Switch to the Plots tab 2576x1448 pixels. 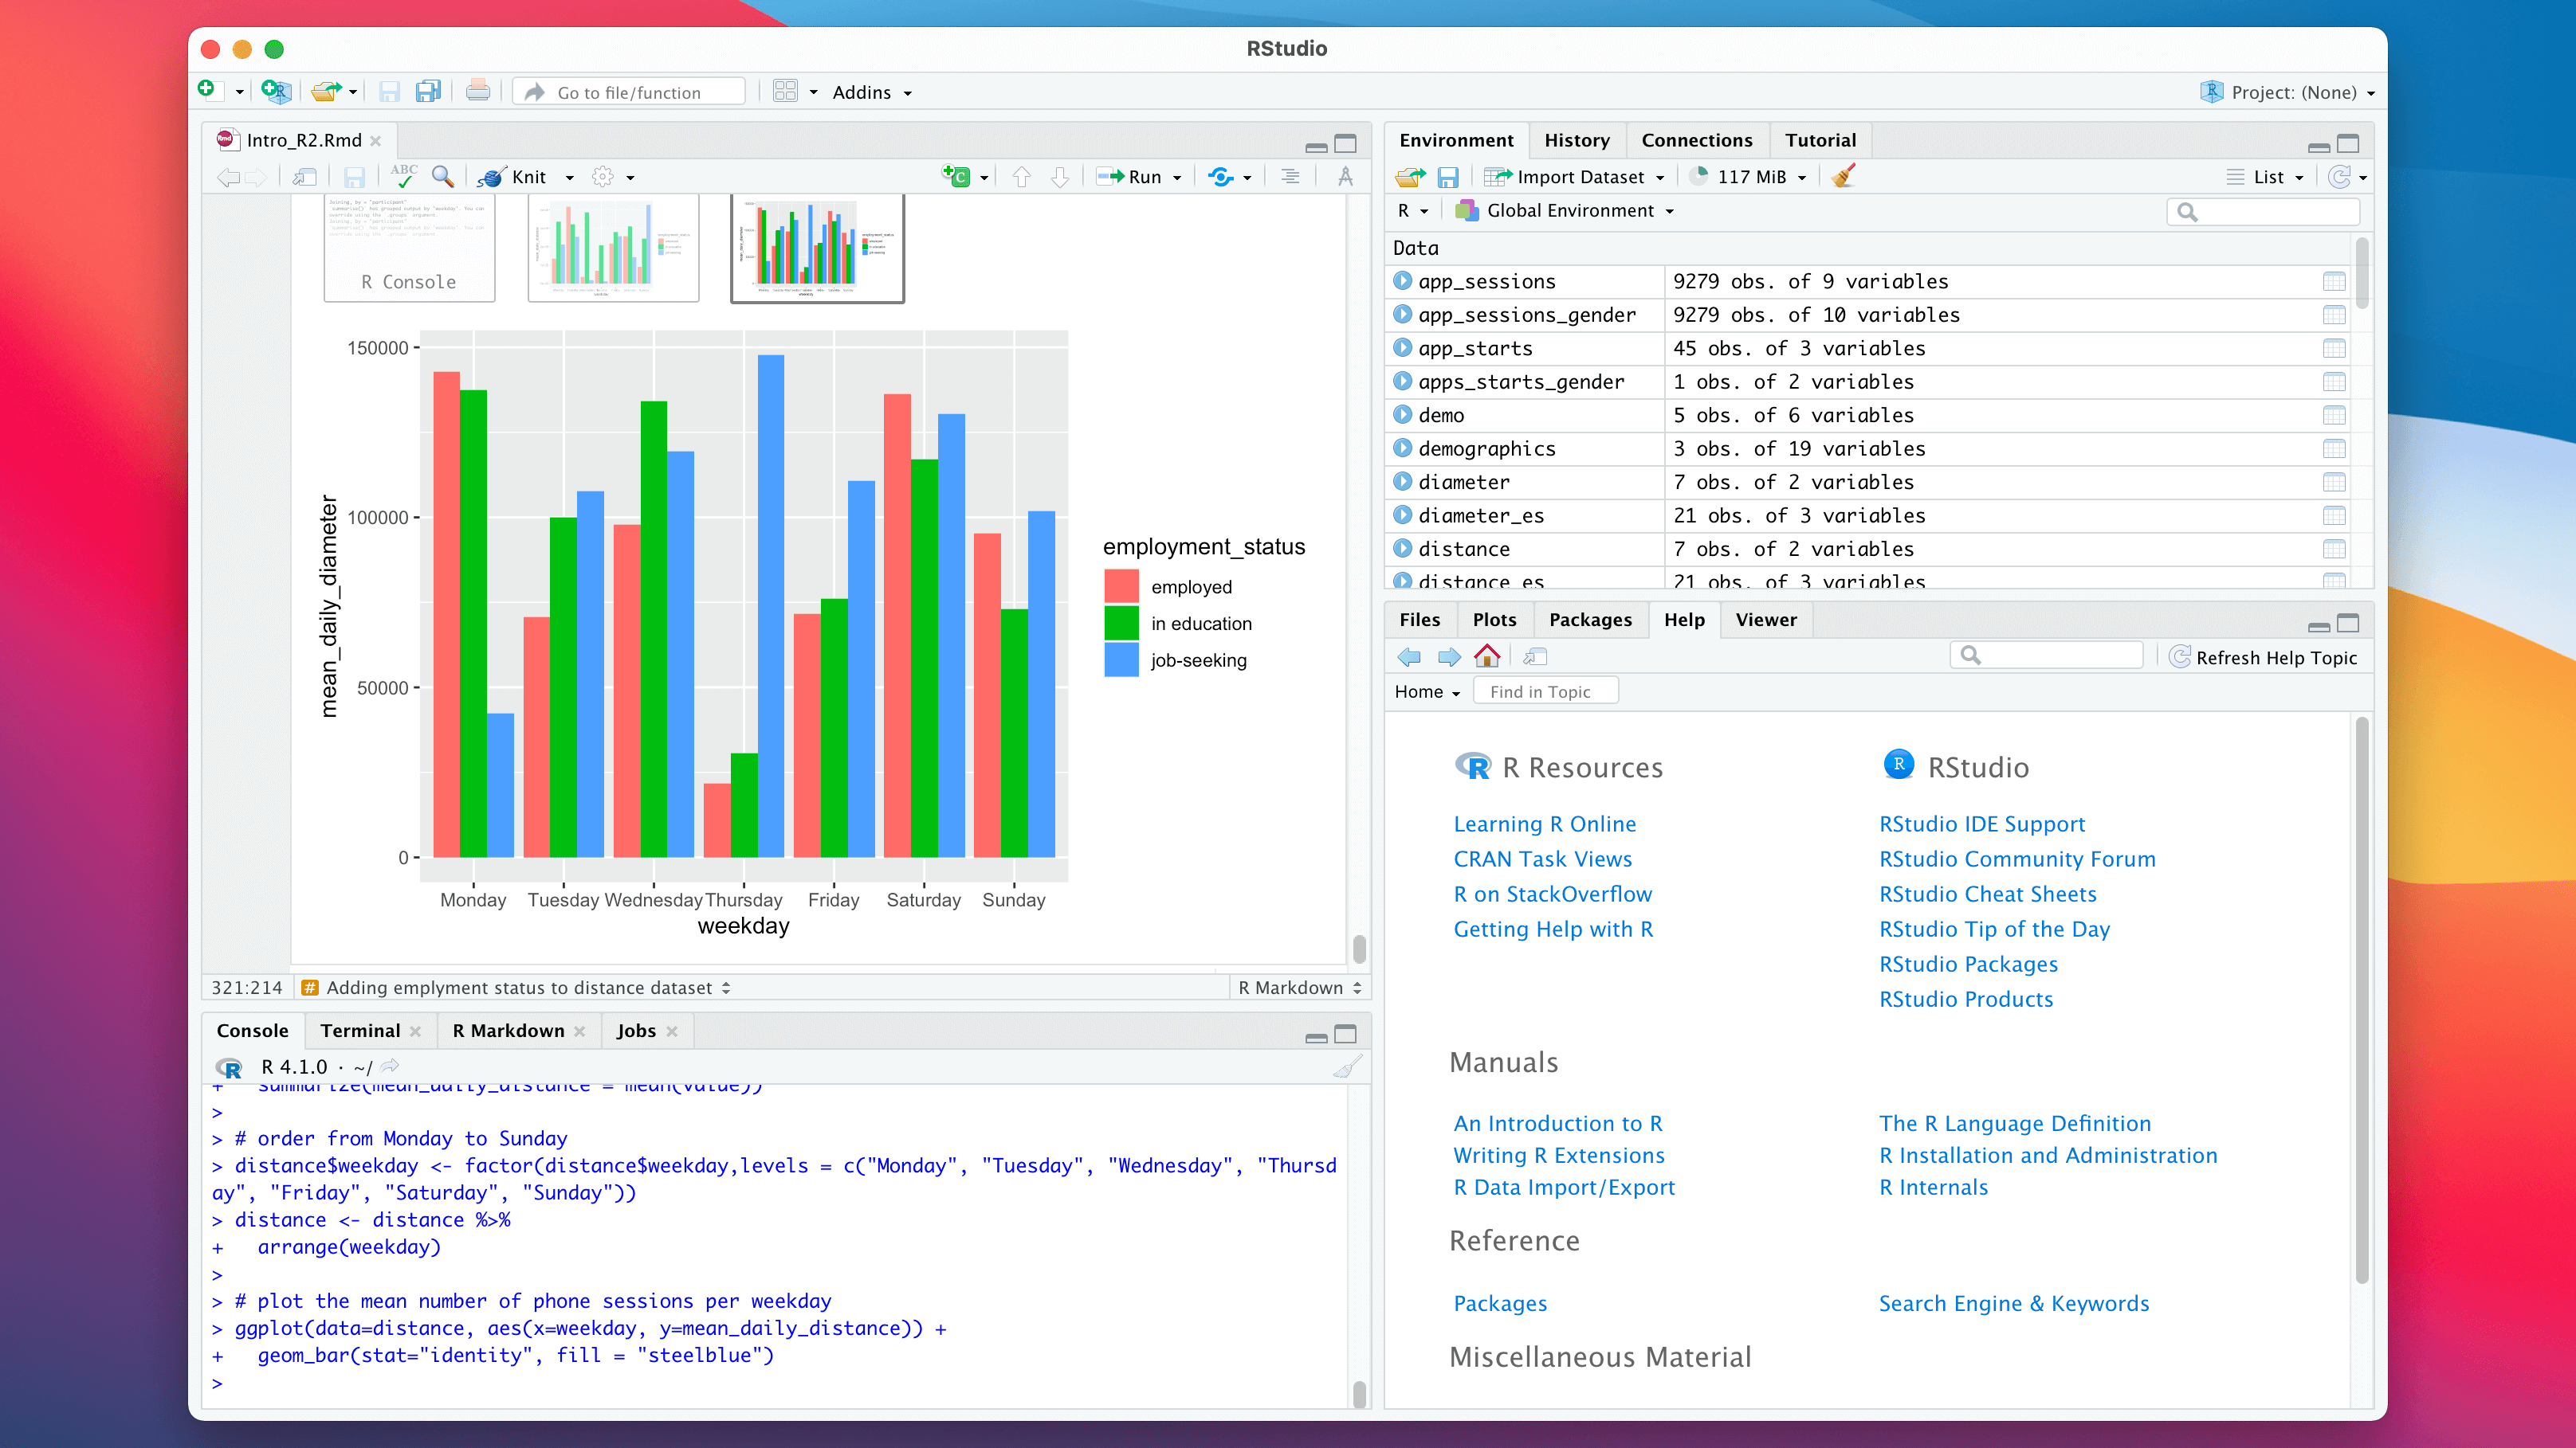tap(1494, 620)
